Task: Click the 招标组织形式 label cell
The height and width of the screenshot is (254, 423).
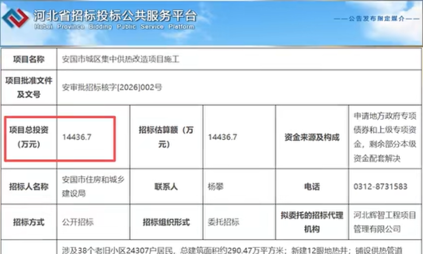Action: pyautogui.click(x=166, y=222)
